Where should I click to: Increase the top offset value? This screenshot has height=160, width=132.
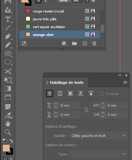[x=56, y=104]
